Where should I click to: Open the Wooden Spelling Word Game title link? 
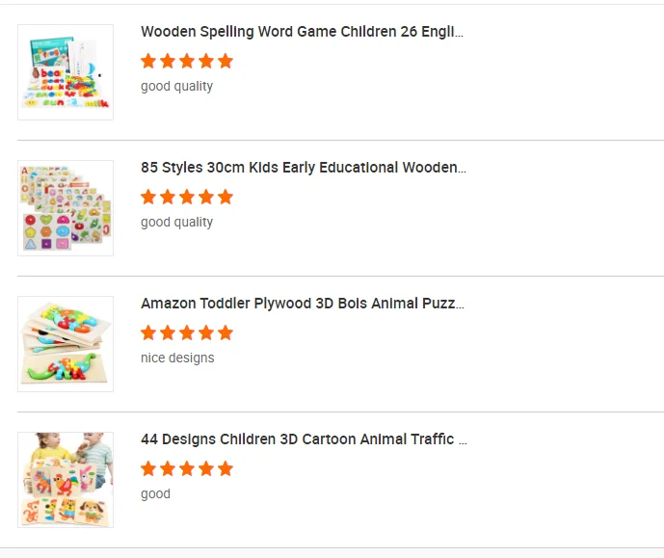pos(302,32)
